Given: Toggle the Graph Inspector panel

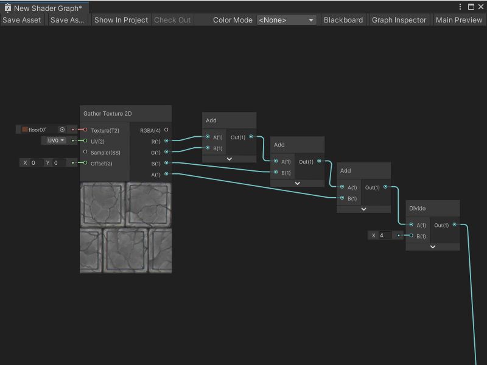Looking at the screenshot, I should coord(399,19).
